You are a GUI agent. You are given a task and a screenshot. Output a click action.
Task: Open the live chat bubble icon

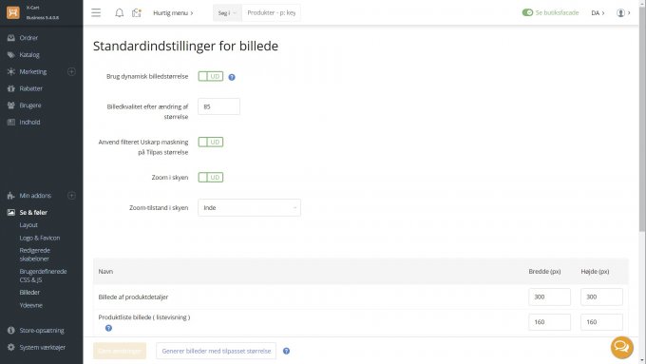pos(621,348)
